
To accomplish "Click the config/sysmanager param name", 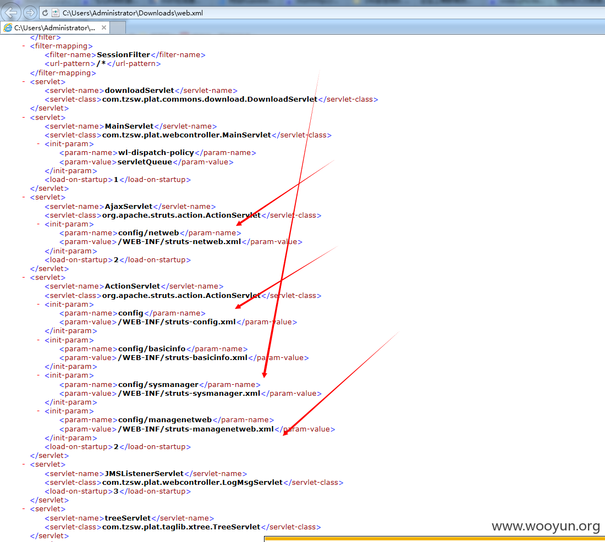I will (x=158, y=385).
